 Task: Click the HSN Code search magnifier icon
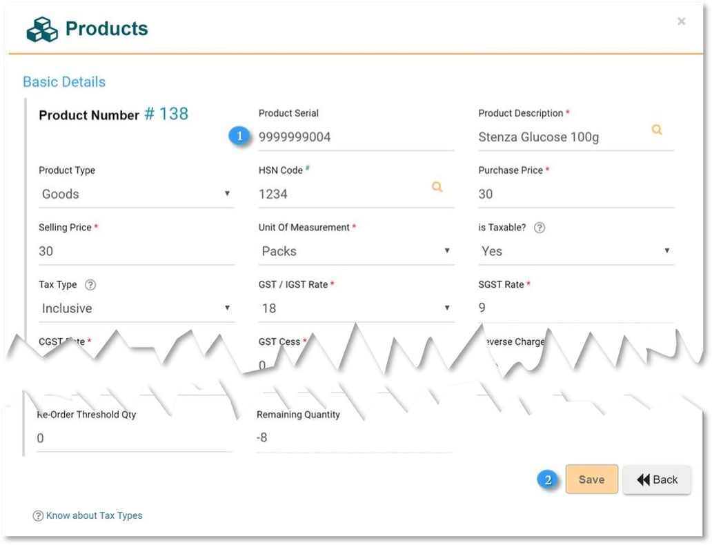pyautogui.click(x=437, y=187)
